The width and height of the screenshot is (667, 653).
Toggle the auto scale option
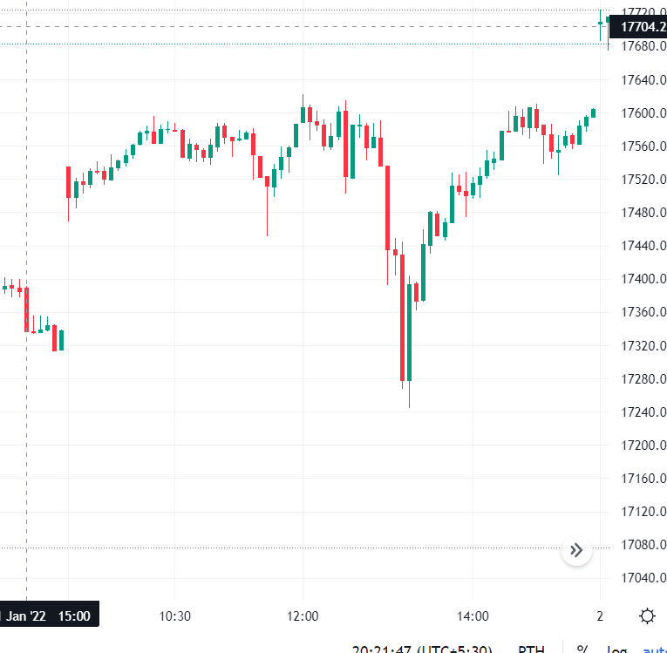[x=654, y=648]
